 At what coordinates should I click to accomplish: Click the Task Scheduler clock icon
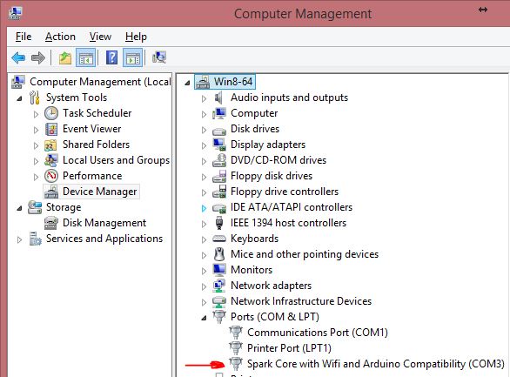(51, 113)
